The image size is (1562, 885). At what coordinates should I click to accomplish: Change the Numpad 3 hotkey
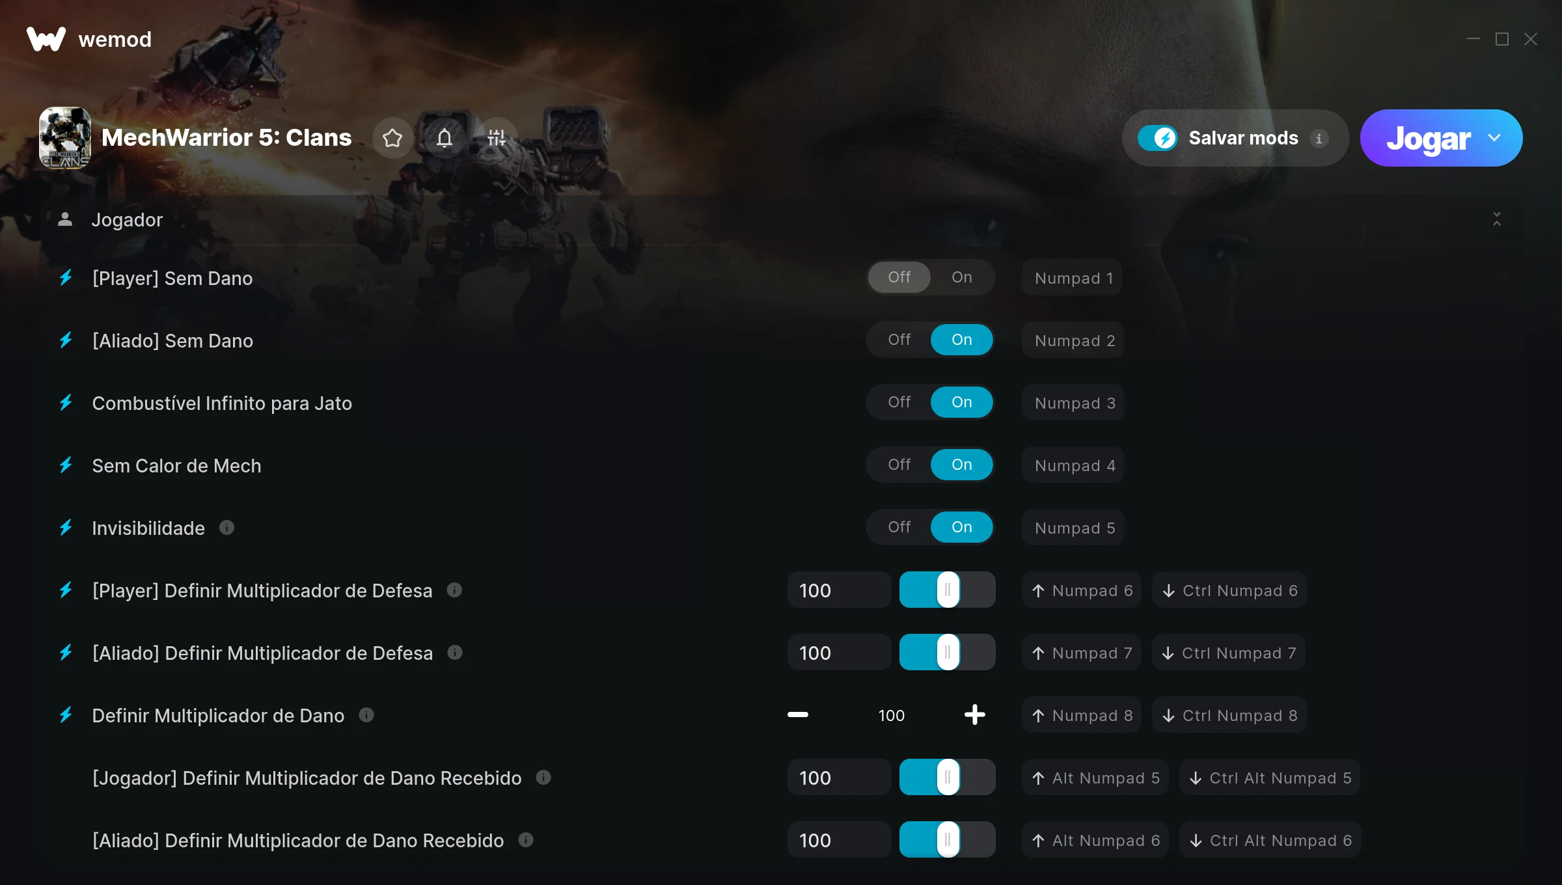tap(1075, 403)
